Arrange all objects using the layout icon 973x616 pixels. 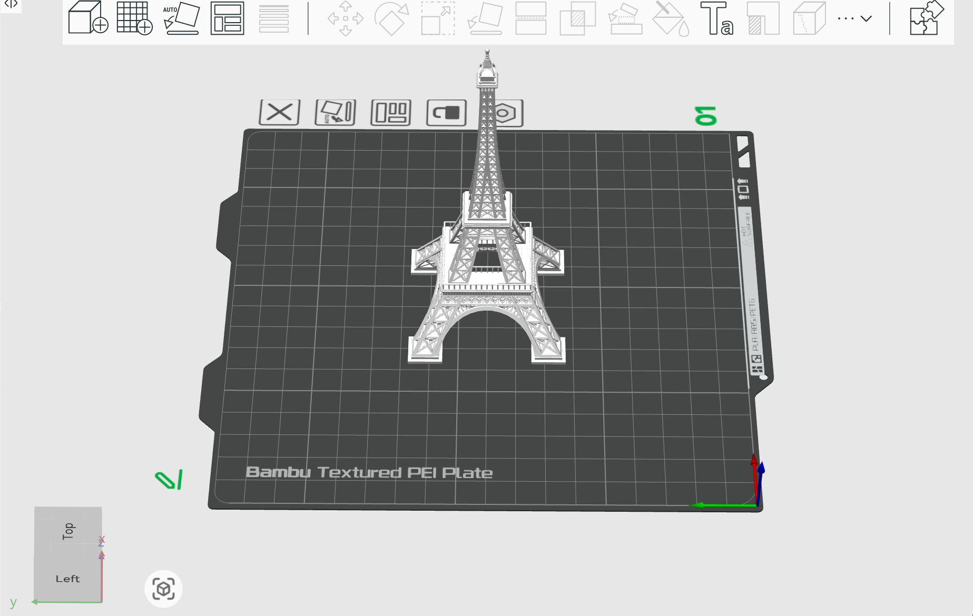pyautogui.click(x=227, y=18)
